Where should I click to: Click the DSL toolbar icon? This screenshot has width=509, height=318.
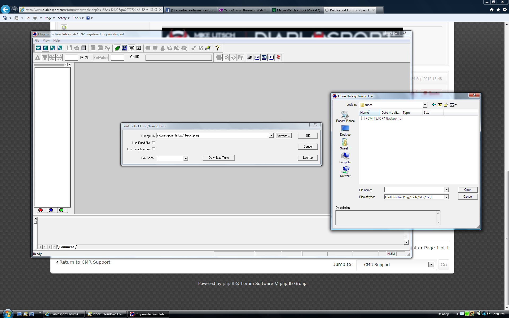coord(60,48)
